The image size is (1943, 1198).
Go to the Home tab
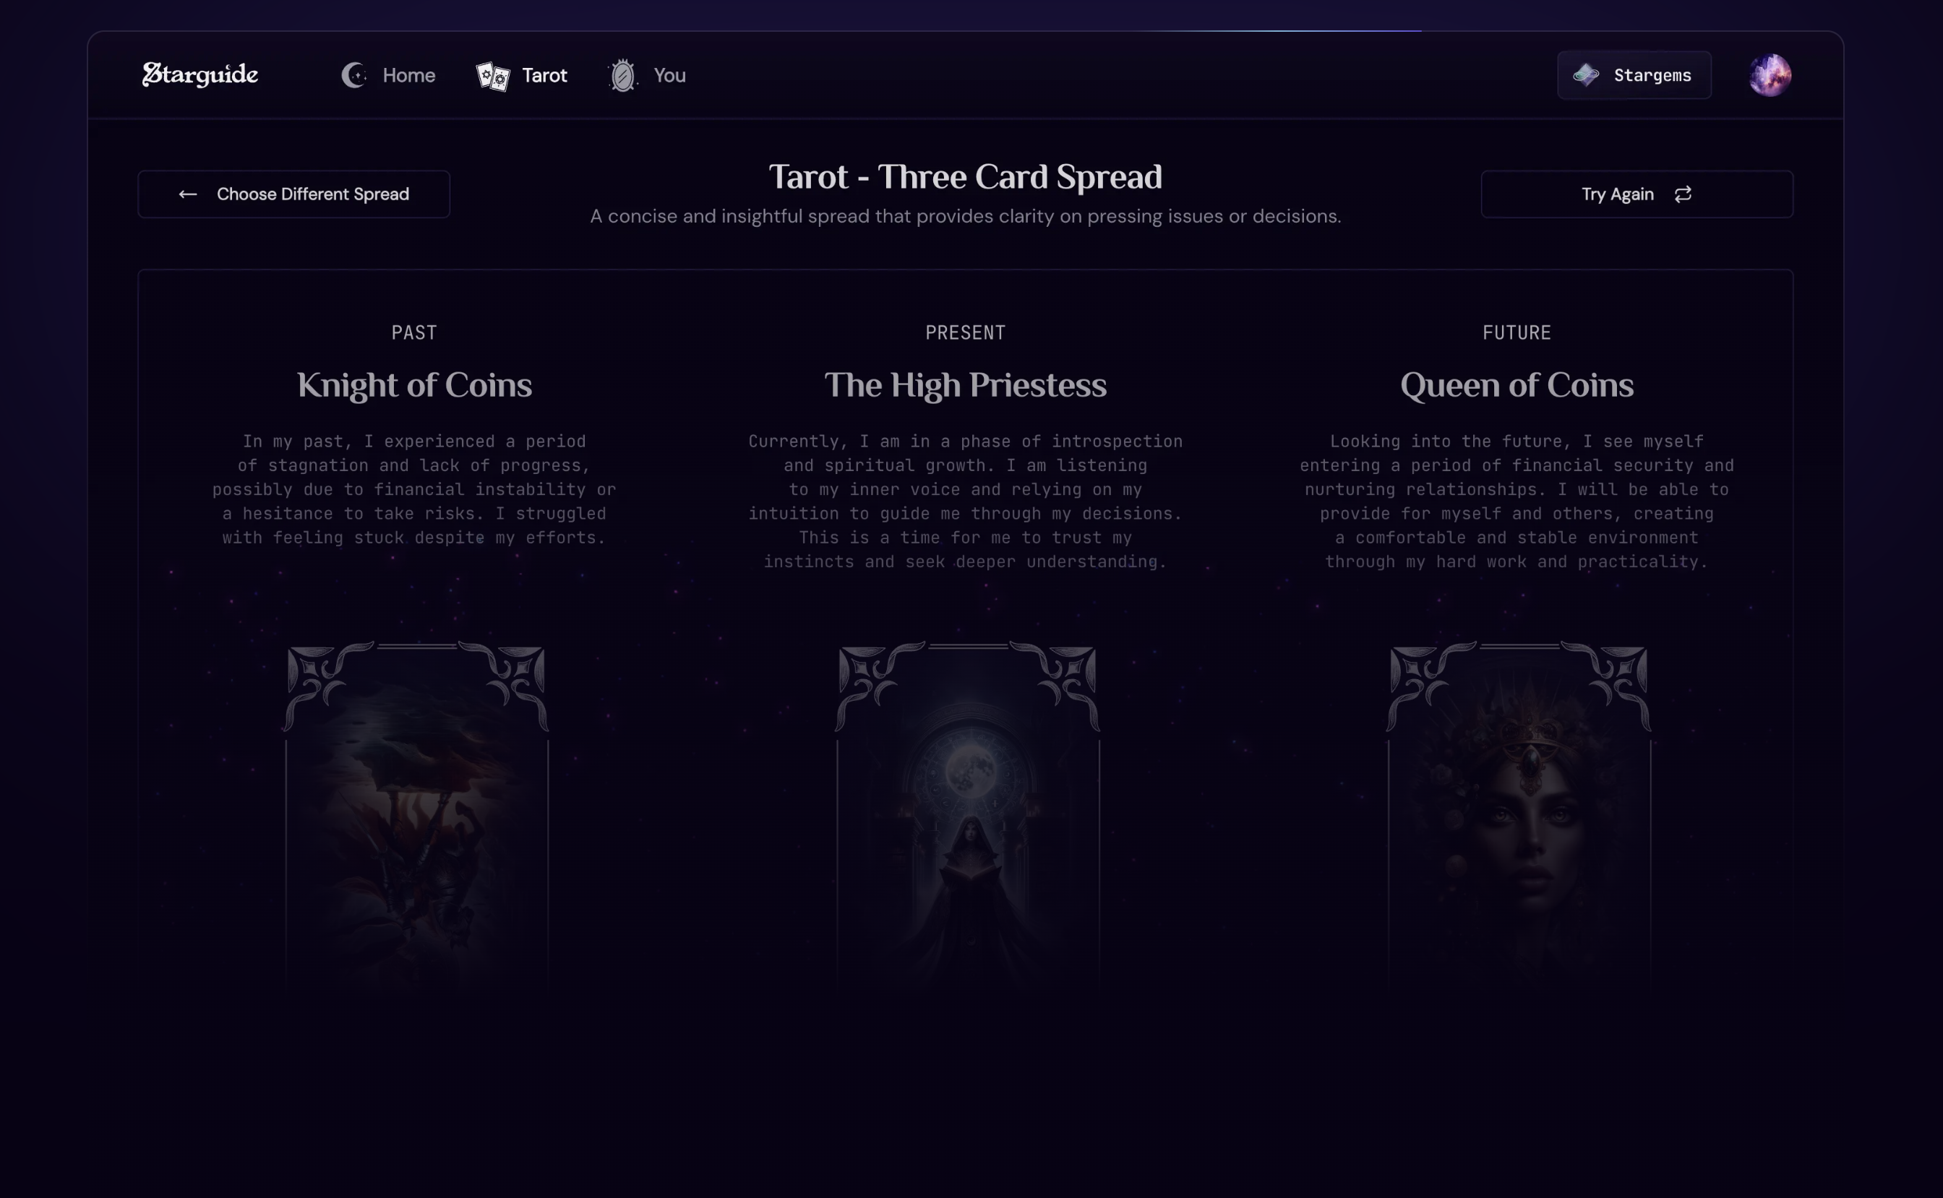tap(388, 75)
